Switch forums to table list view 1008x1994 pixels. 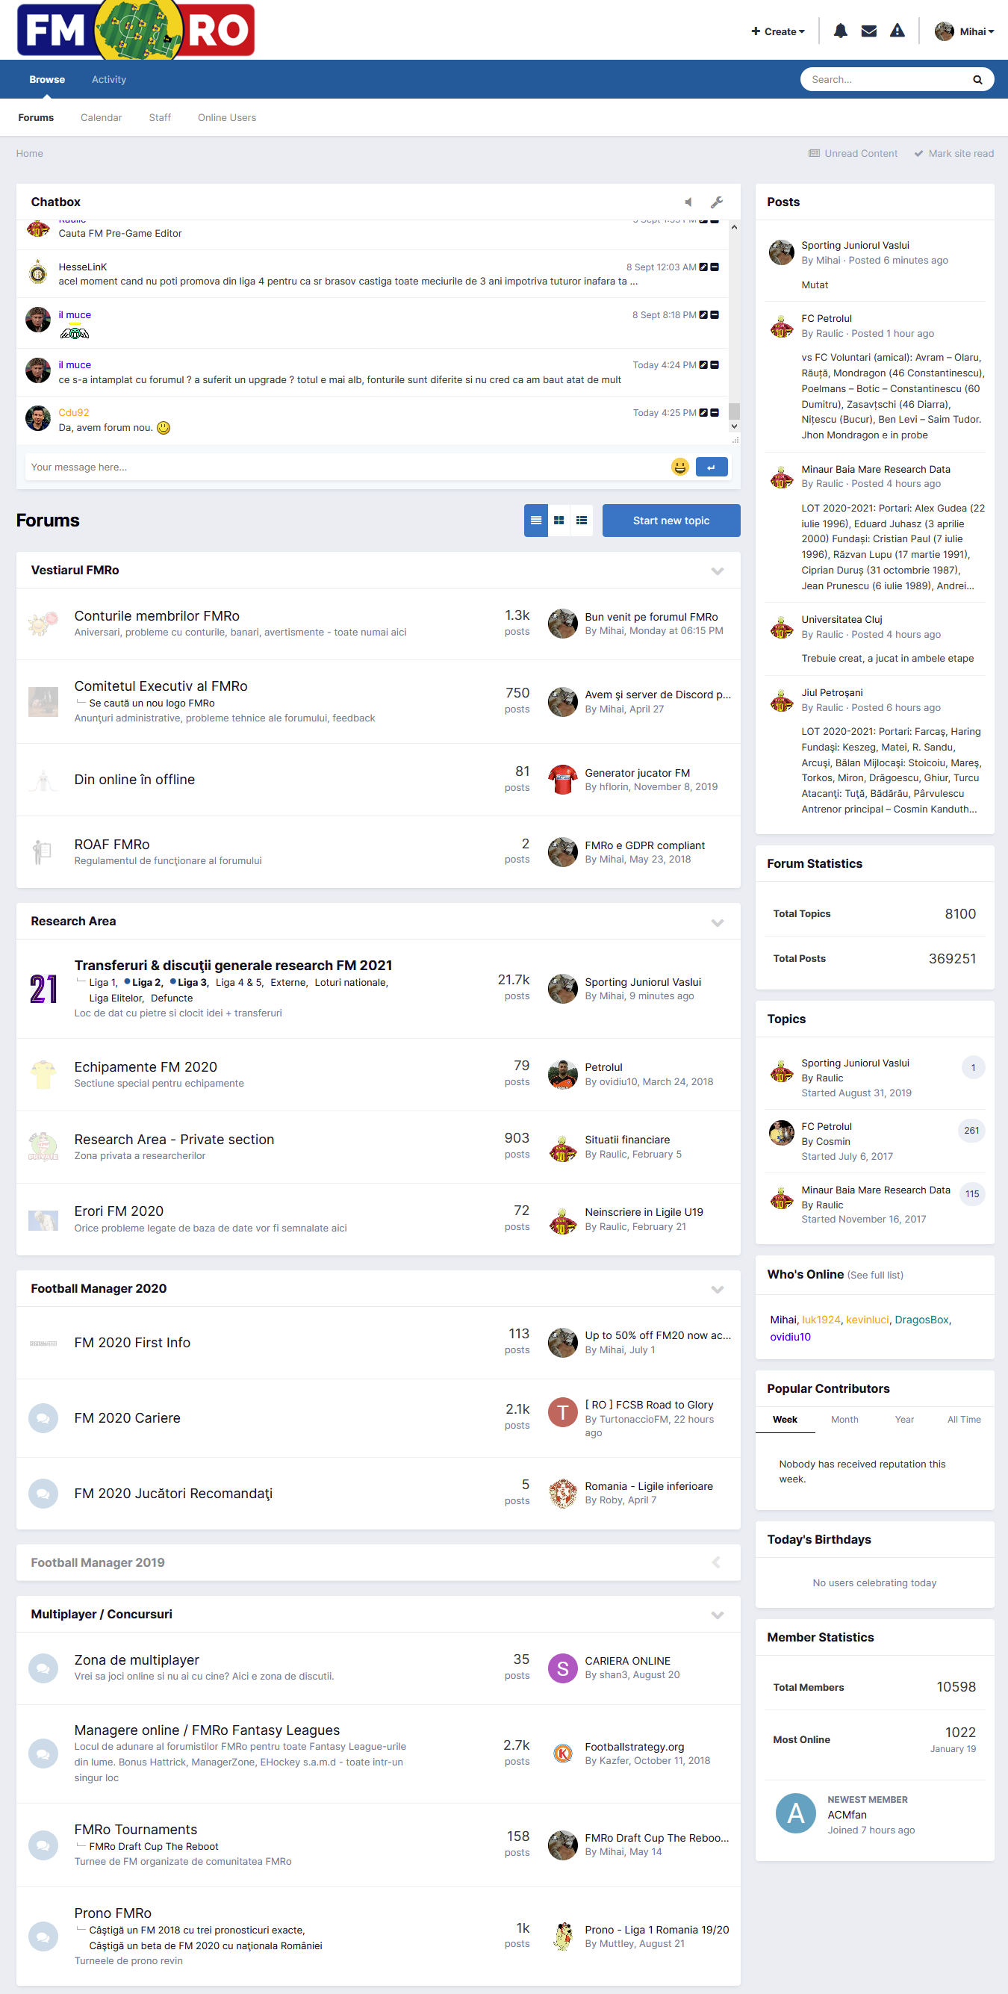(x=536, y=521)
